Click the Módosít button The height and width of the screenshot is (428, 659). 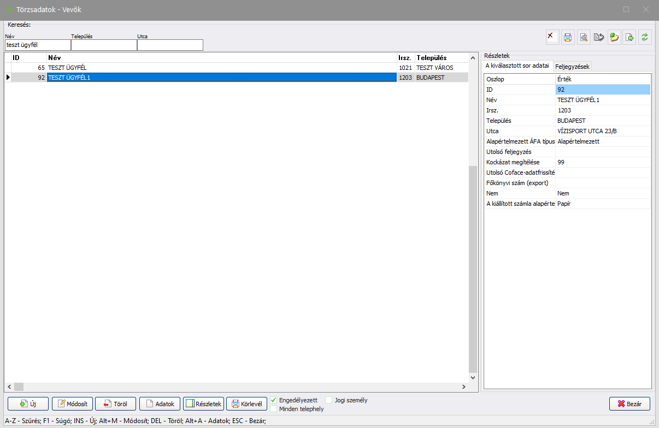pos(72,404)
